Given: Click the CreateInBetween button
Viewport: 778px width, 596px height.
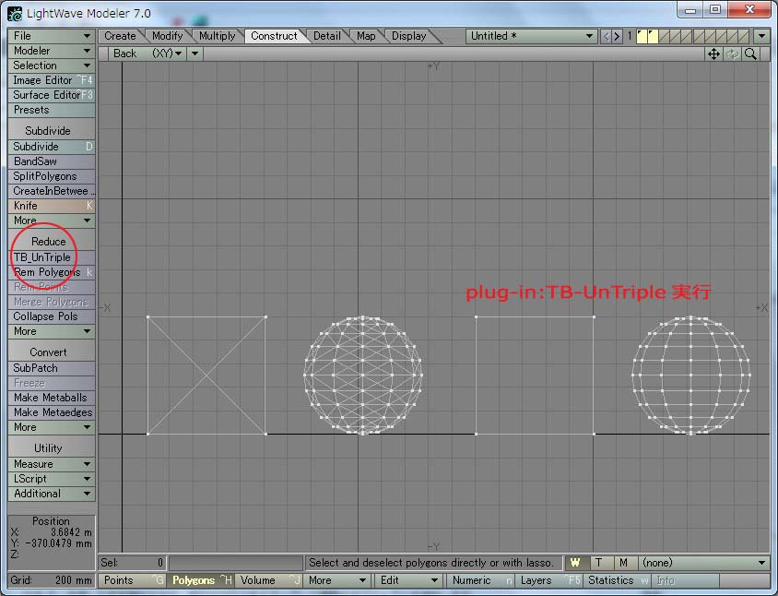Looking at the screenshot, I should click(x=52, y=191).
